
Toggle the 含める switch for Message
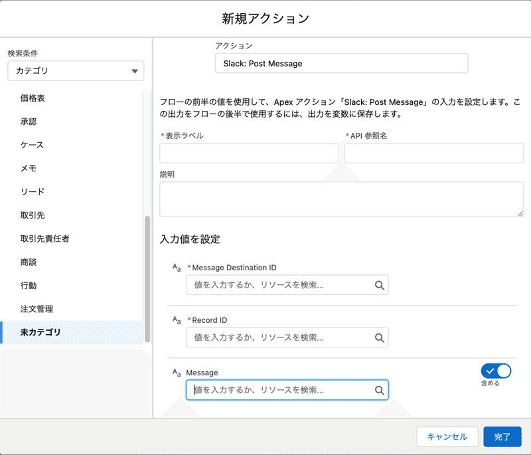(496, 371)
